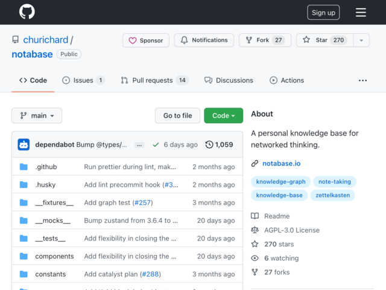This screenshot has width=386, height=290.
Task: Click the knowledge-graph topic tag
Action: pos(280,182)
